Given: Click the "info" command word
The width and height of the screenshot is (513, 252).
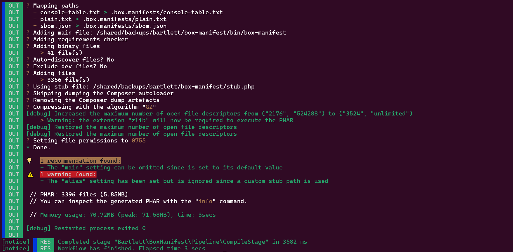Looking at the screenshot, I should pyautogui.click(x=205, y=201).
